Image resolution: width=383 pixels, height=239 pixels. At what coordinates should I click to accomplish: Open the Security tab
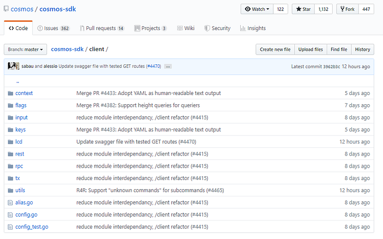click(x=217, y=28)
